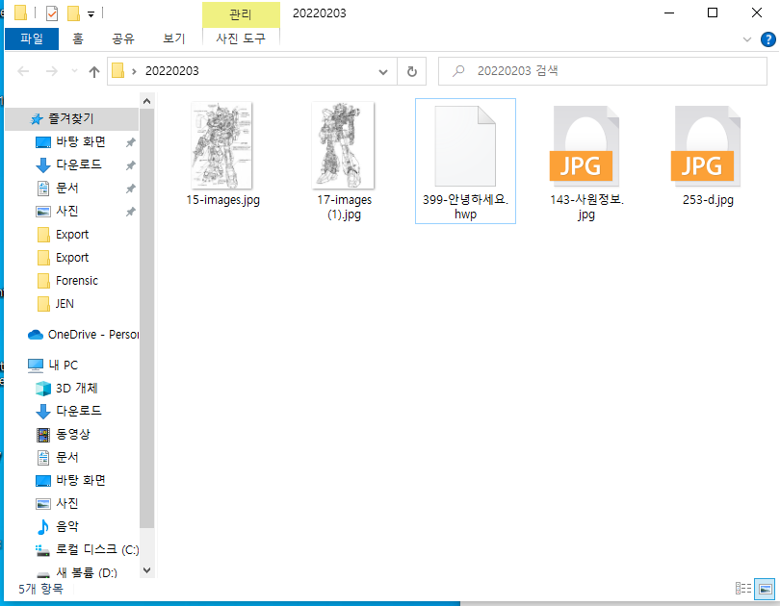Image resolution: width=780 pixels, height=606 pixels.
Task: Click the navigation pane scrollbar thumb
Action: 146,317
